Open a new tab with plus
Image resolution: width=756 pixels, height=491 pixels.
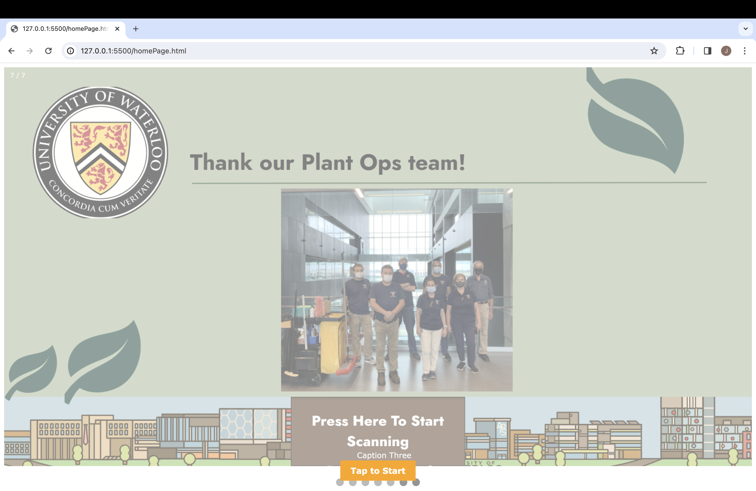[136, 29]
